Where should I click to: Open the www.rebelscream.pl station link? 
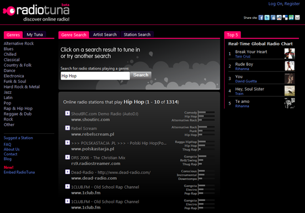93,134
